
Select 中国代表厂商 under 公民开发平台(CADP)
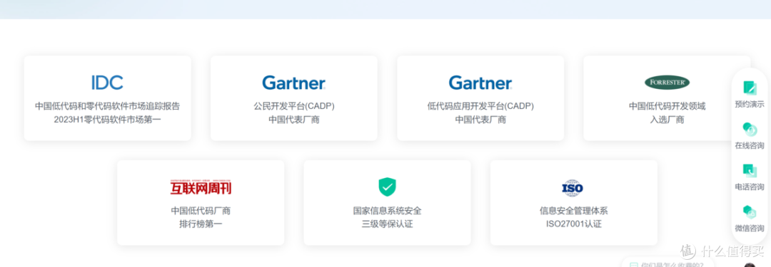(x=294, y=120)
